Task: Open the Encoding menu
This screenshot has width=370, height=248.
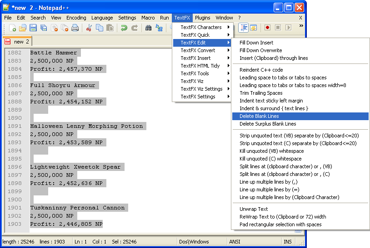Action: point(76,18)
